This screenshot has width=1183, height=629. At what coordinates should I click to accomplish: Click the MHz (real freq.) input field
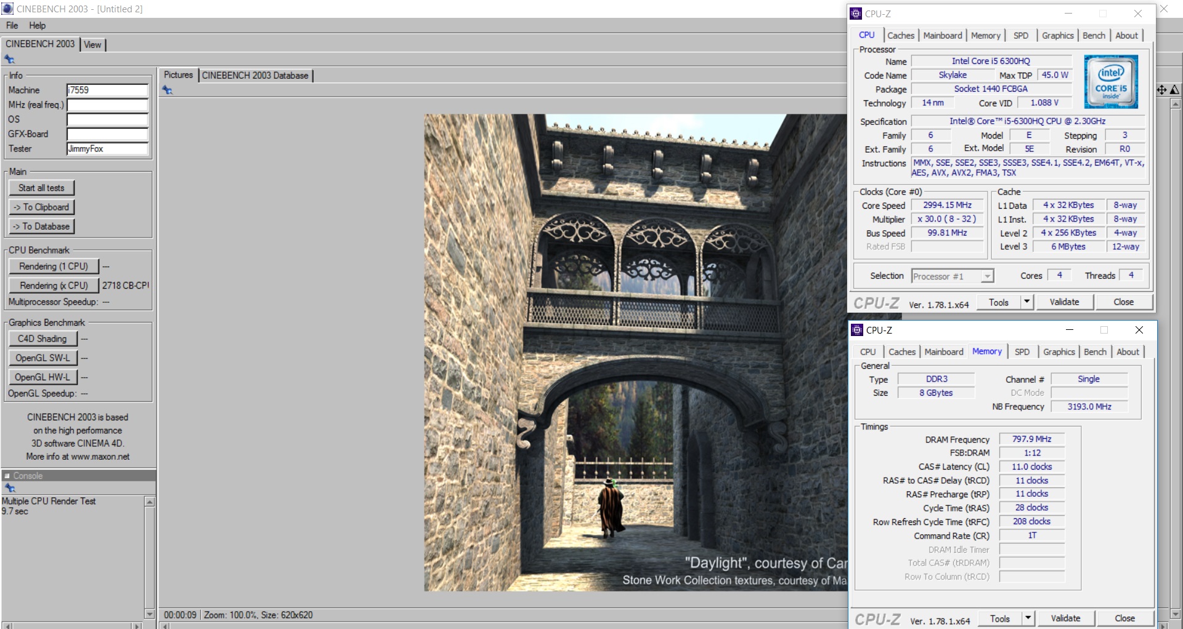pos(107,105)
